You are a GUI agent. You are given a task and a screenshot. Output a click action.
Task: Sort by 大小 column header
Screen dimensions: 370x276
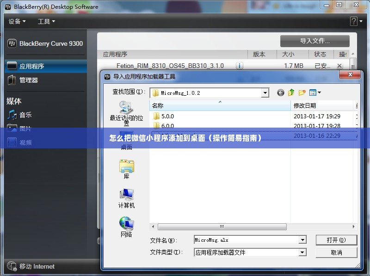[x=293, y=55]
